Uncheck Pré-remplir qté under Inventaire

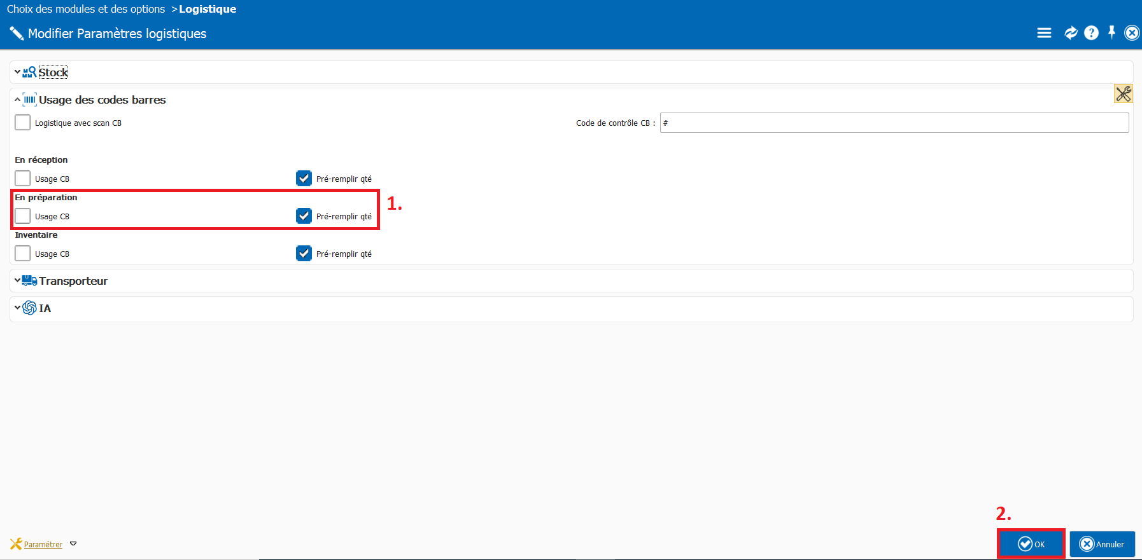pos(304,254)
